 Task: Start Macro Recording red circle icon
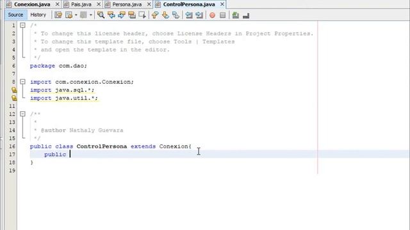[x=212, y=15]
